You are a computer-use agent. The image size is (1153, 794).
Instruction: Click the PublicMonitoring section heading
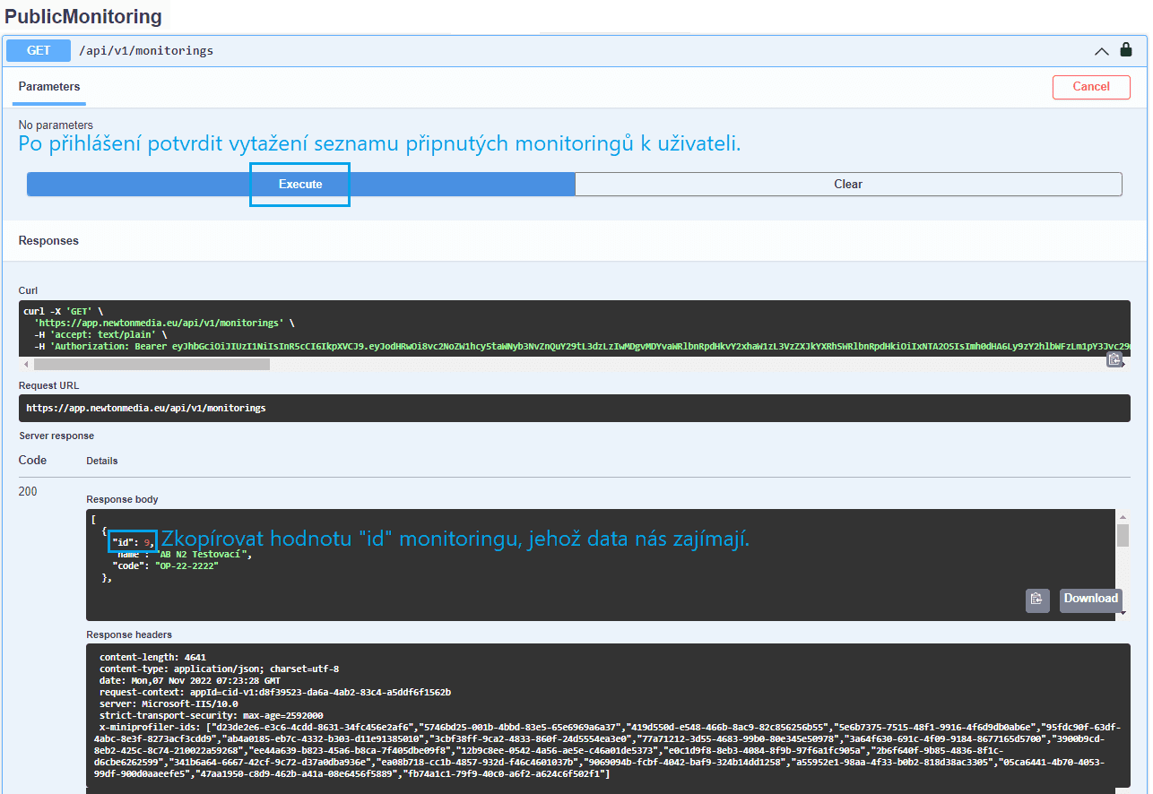click(83, 16)
